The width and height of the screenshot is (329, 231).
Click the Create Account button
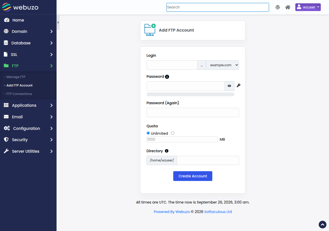(193, 176)
